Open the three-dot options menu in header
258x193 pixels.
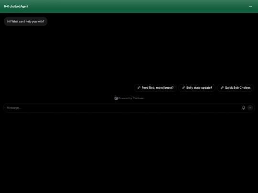pos(250,6)
